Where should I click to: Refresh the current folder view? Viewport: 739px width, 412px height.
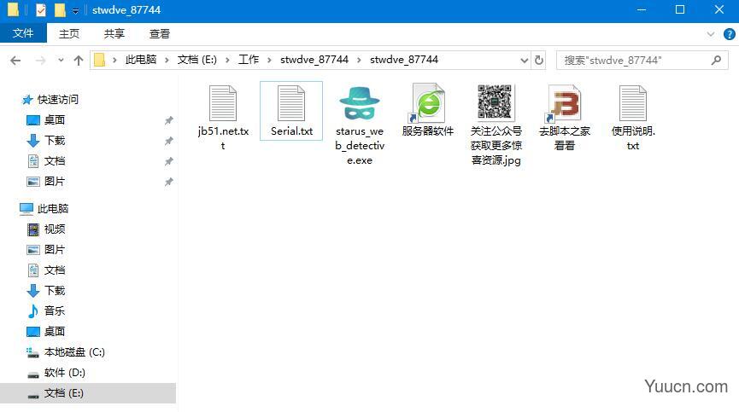point(539,61)
